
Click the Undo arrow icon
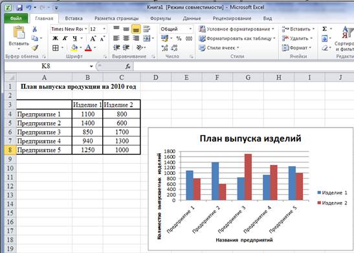point(29,8)
